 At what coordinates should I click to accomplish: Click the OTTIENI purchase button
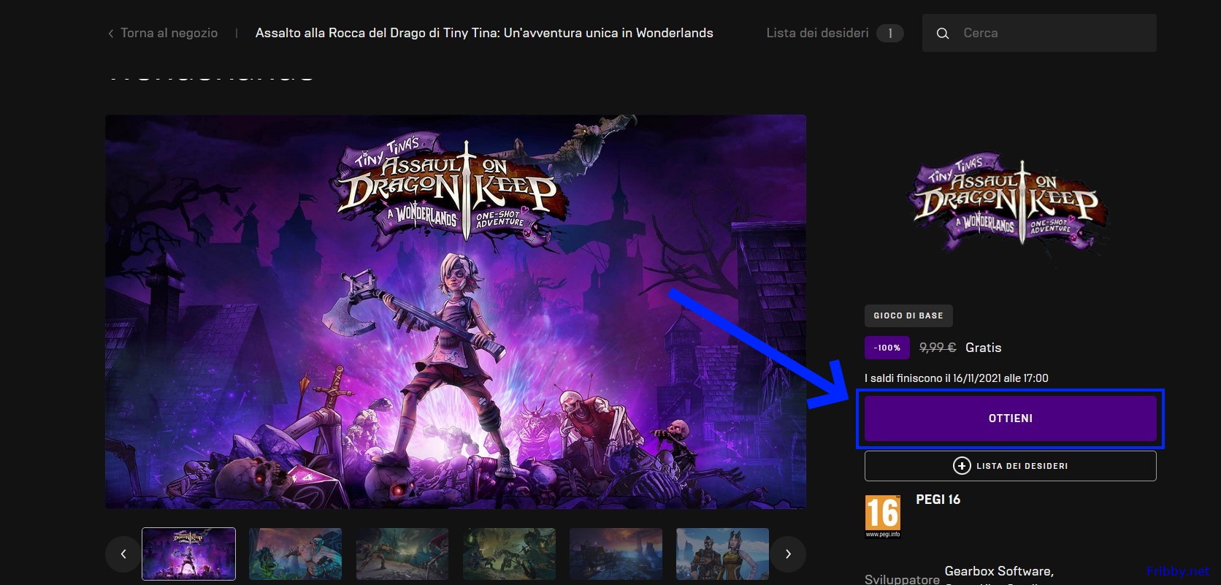(x=1011, y=418)
